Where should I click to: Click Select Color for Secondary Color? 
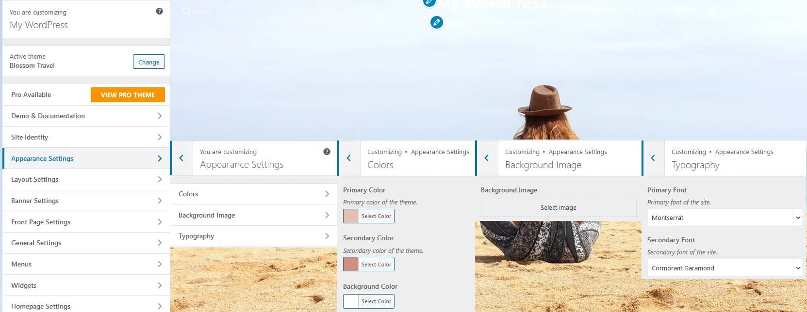pos(376,265)
